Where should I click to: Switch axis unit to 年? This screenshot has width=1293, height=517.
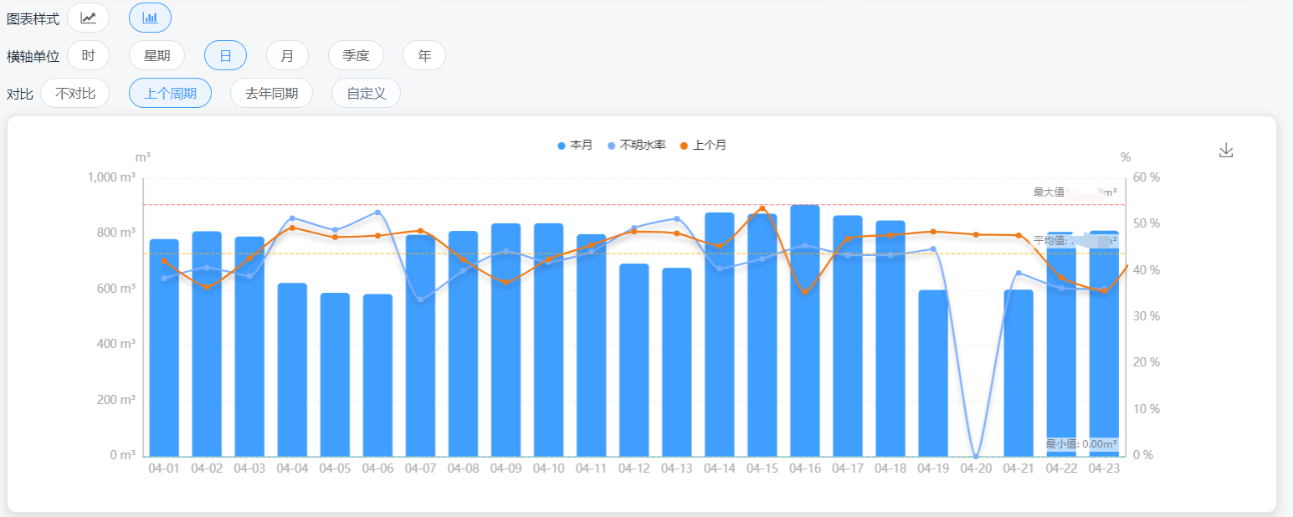[424, 55]
